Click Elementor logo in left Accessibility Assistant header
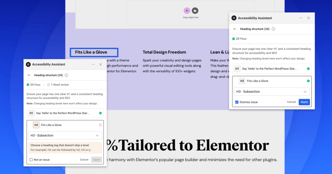 [28, 64]
